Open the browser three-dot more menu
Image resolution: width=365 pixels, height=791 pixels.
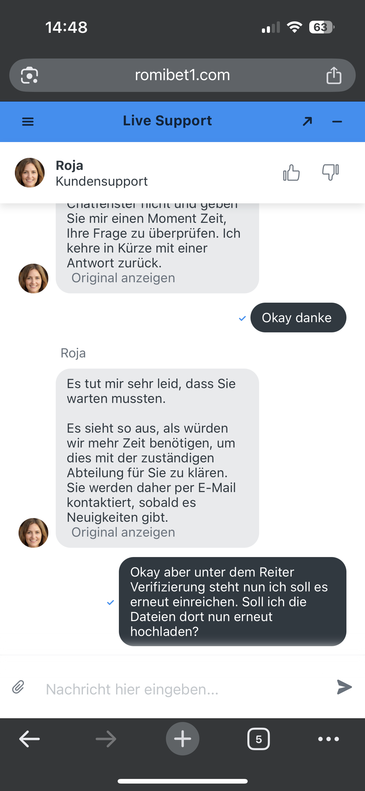tap(328, 739)
